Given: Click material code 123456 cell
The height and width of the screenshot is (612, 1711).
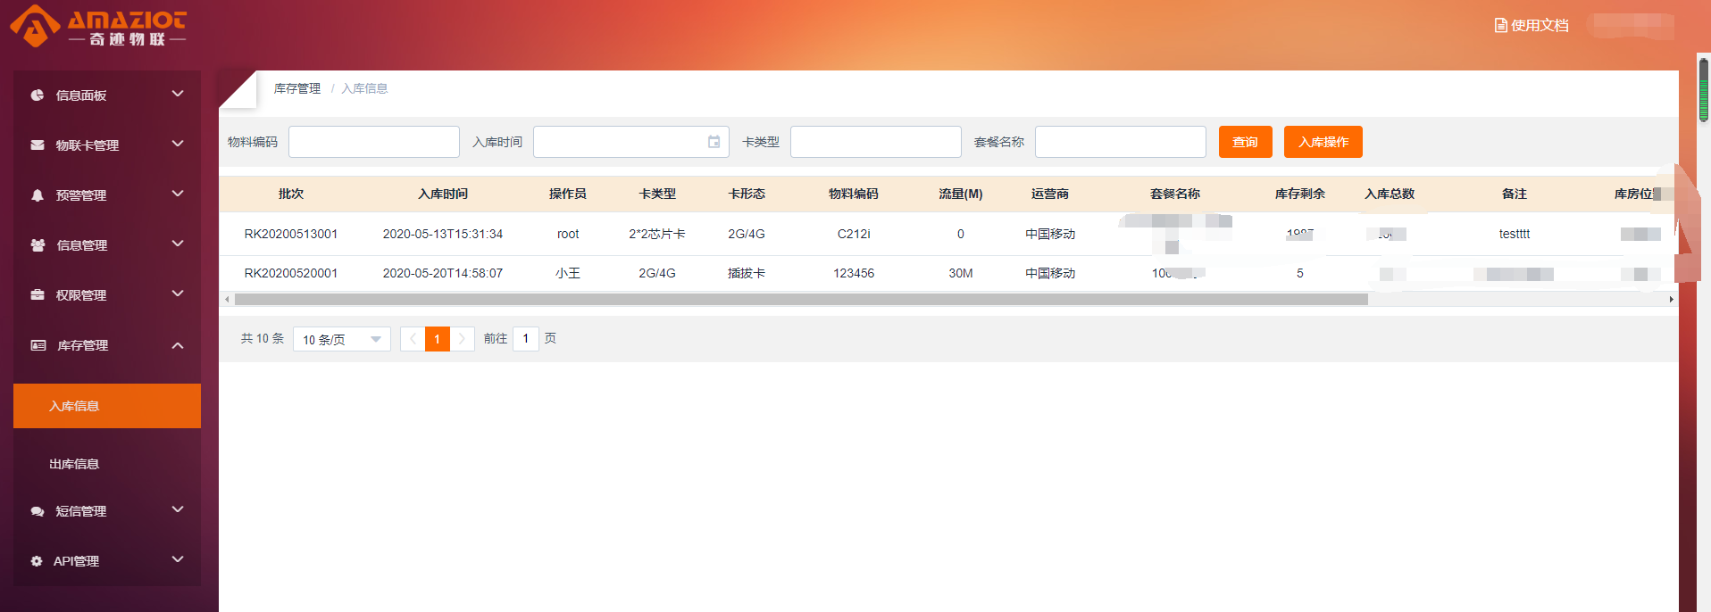Looking at the screenshot, I should point(854,273).
